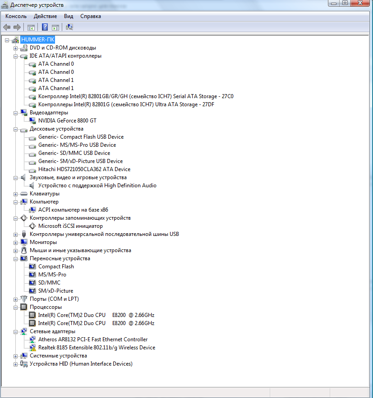Click the first Core 2 Duo processor chip icon
Viewport: 373px width, 398px height.
(32, 315)
